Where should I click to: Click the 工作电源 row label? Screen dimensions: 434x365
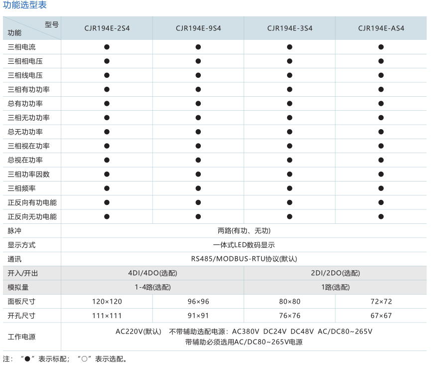pos(21,337)
